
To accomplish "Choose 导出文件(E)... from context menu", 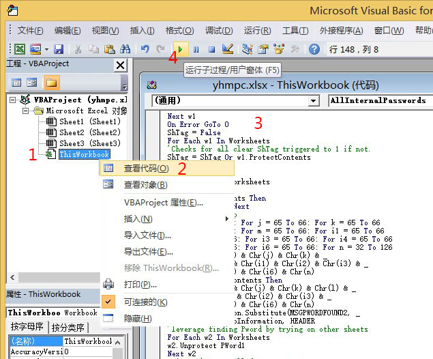I will click(167, 251).
